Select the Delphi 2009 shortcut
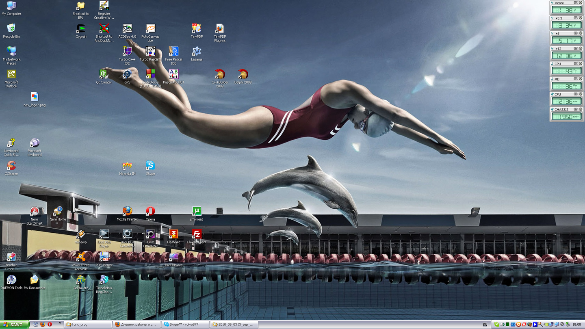The image size is (585, 329). click(243, 74)
